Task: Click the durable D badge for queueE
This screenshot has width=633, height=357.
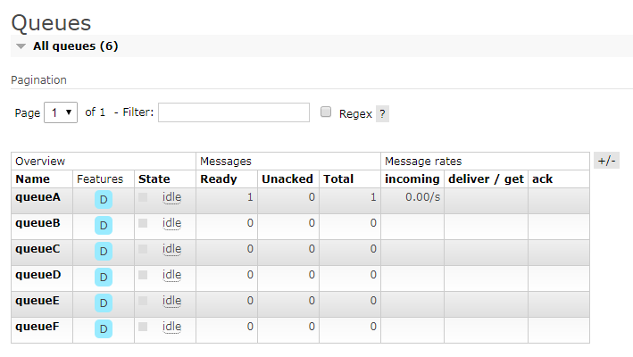Action: (104, 303)
